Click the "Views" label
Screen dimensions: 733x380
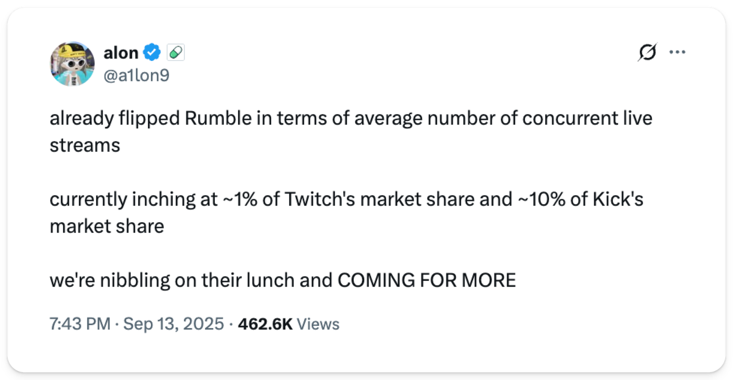point(318,324)
